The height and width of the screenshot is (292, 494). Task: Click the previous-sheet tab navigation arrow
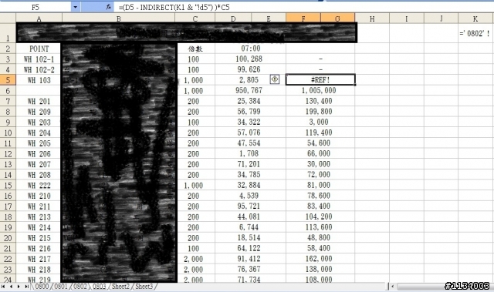(x=11, y=287)
